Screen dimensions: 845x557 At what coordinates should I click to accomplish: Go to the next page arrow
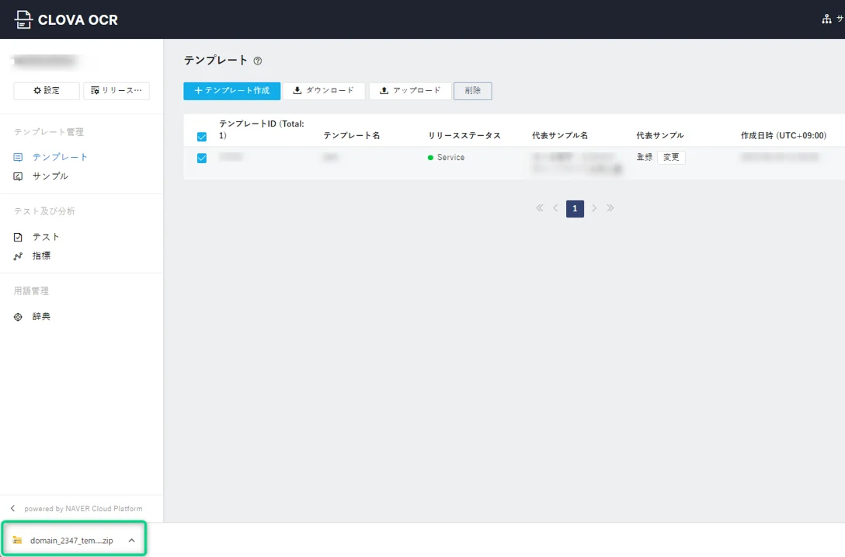[594, 208]
